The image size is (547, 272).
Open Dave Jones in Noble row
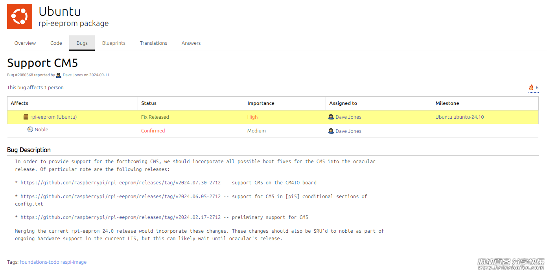(x=348, y=131)
